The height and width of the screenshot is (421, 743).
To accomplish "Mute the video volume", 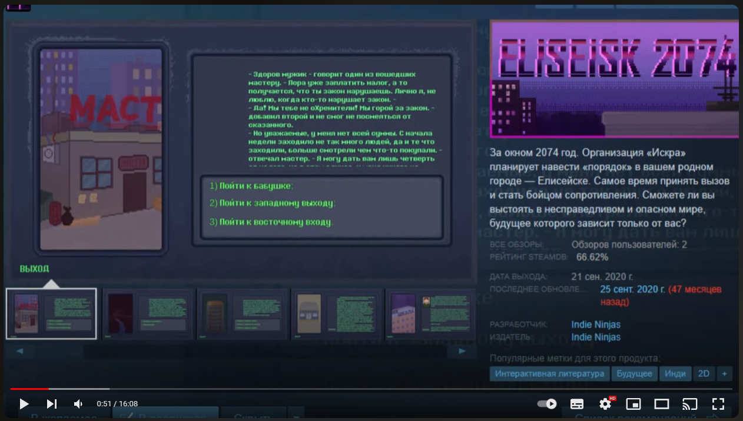I will [x=78, y=404].
